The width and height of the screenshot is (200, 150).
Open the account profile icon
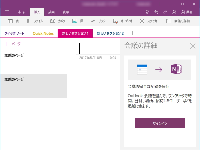coord(174,12)
